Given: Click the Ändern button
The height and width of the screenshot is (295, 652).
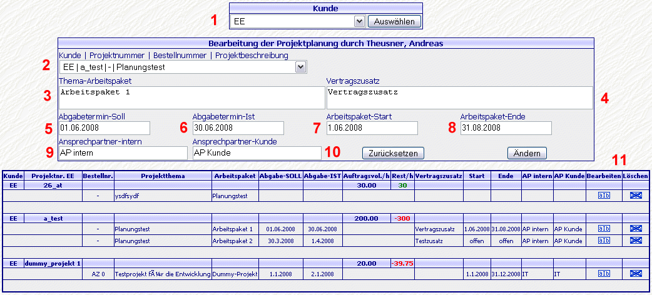Looking at the screenshot, I should (527, 153).
